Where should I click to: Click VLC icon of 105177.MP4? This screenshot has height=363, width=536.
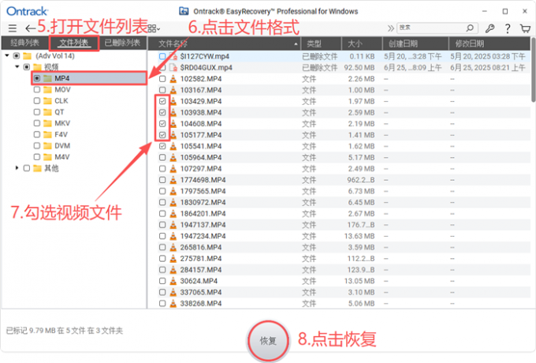coord(173,135)
